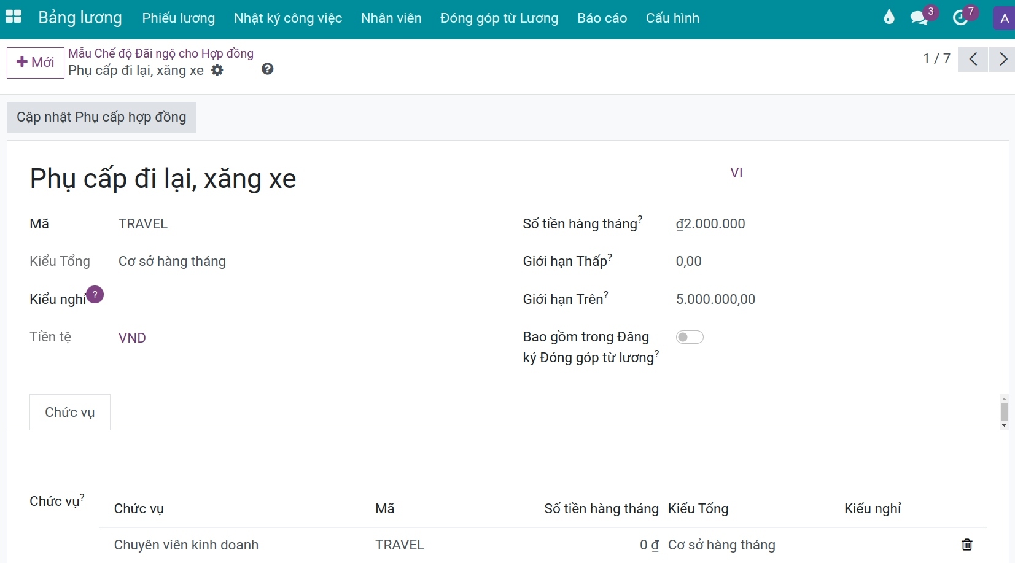
Task: Sort by the Kiểu nghỉ column header
Action: pyautogui.click(x=873, y=509)
